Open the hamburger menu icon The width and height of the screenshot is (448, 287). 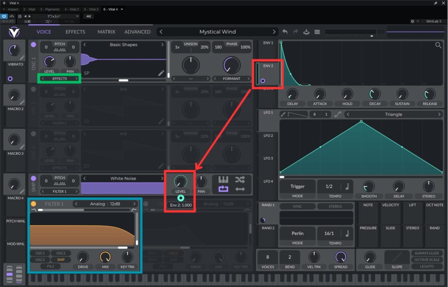point(317,32)
